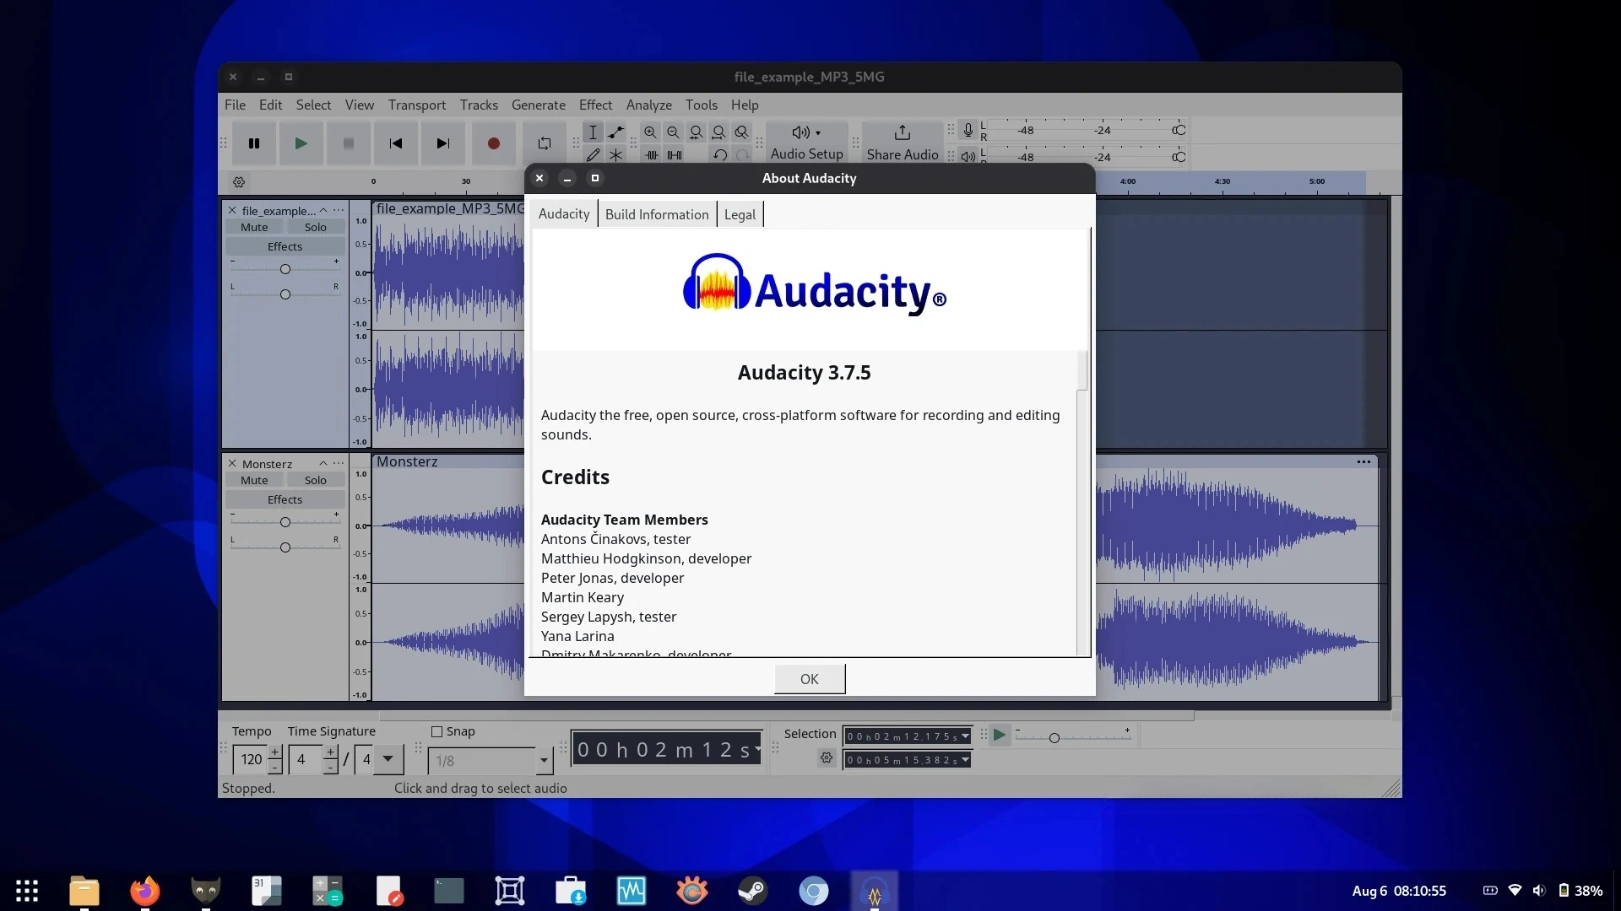Open the time signature denominator dropdown
The height and width of the screenshot is (911, 1621).
point(388,759)
